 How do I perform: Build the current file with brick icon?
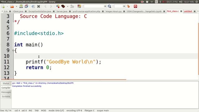click(63, 6)
